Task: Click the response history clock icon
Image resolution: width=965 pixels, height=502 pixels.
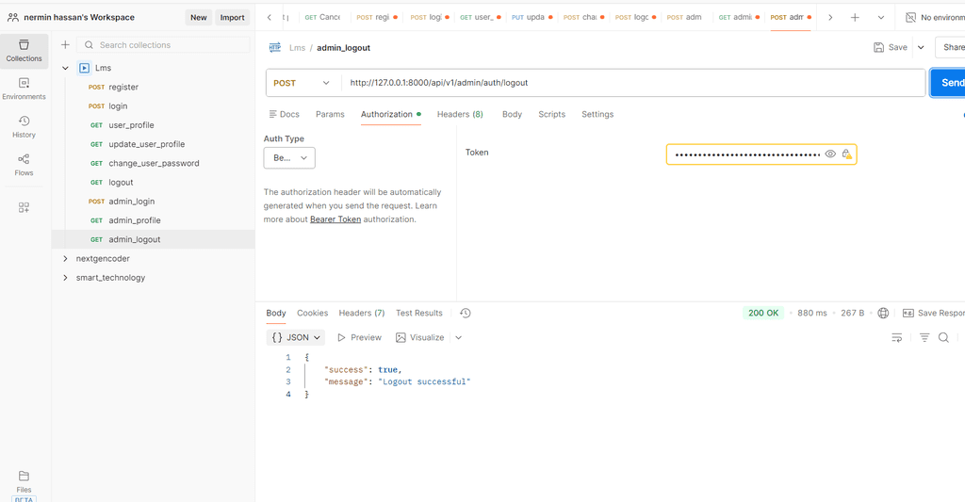Action: point(465,313)
